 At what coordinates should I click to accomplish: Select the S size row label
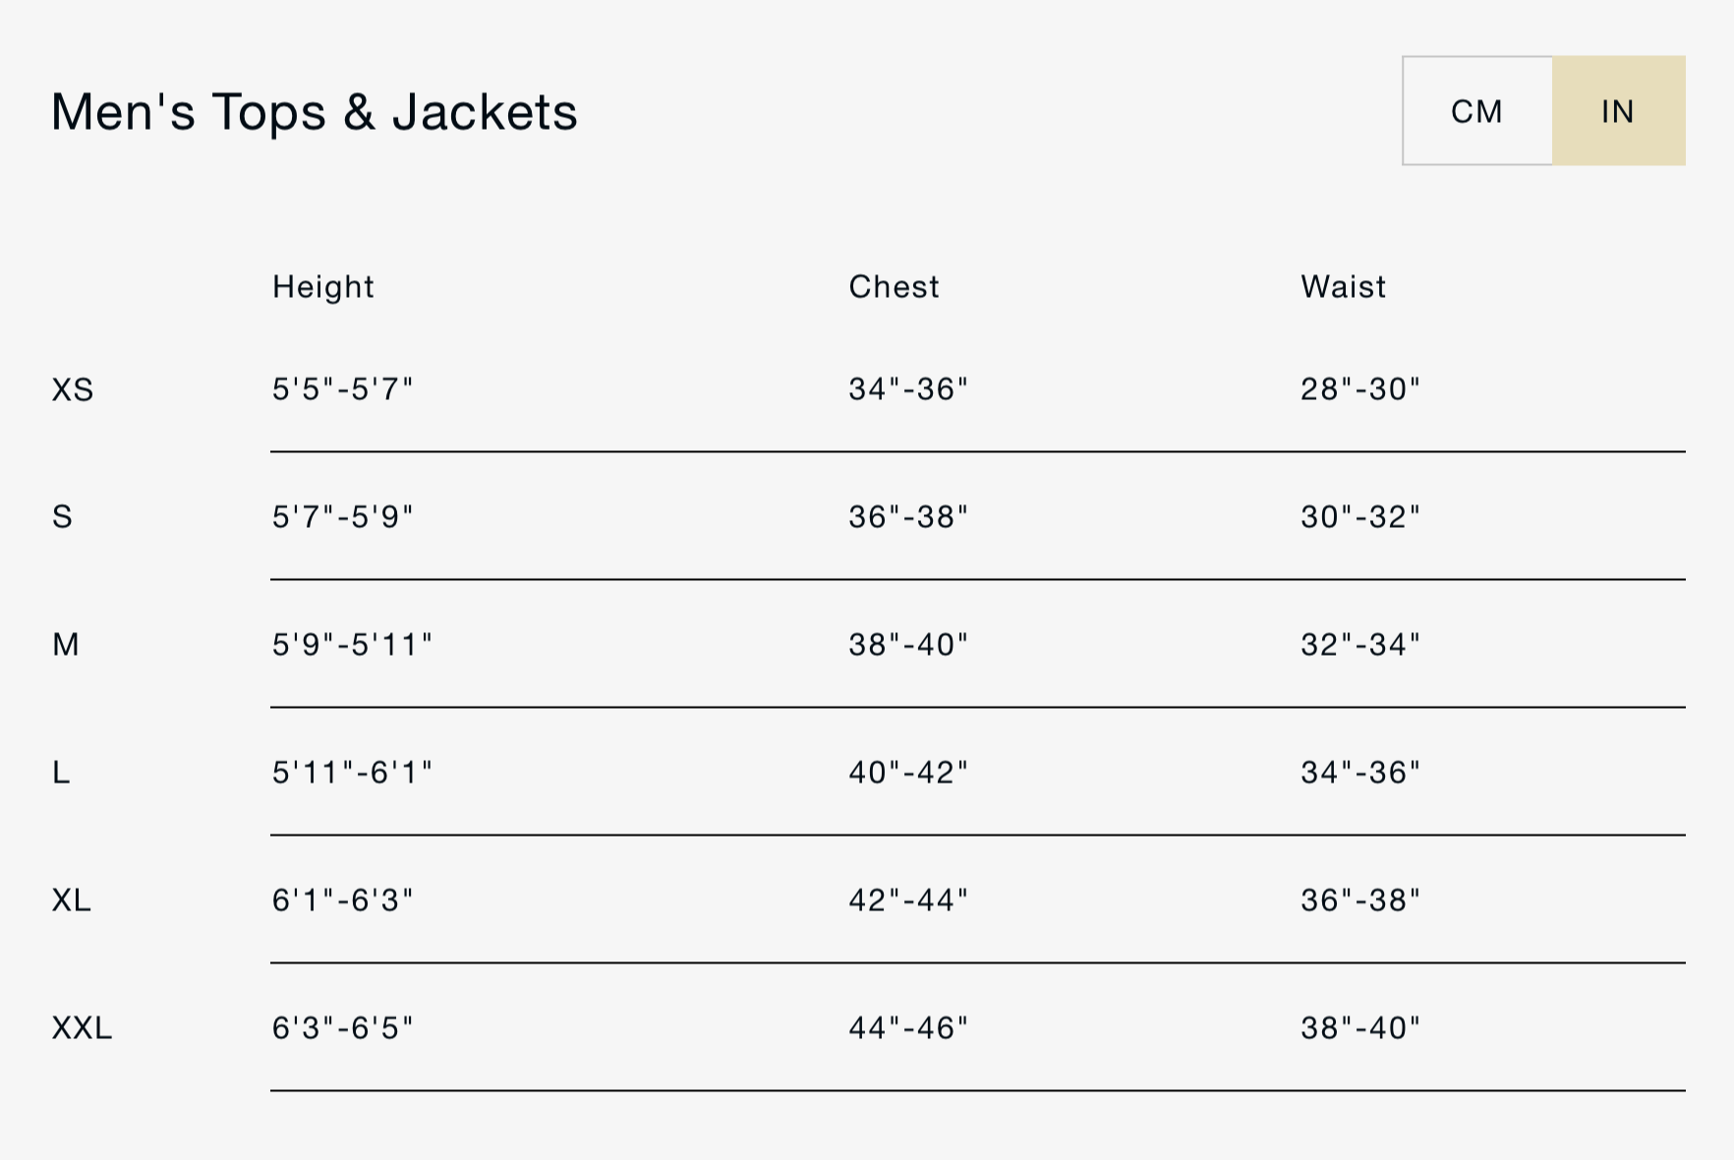(x=62, y=517)
